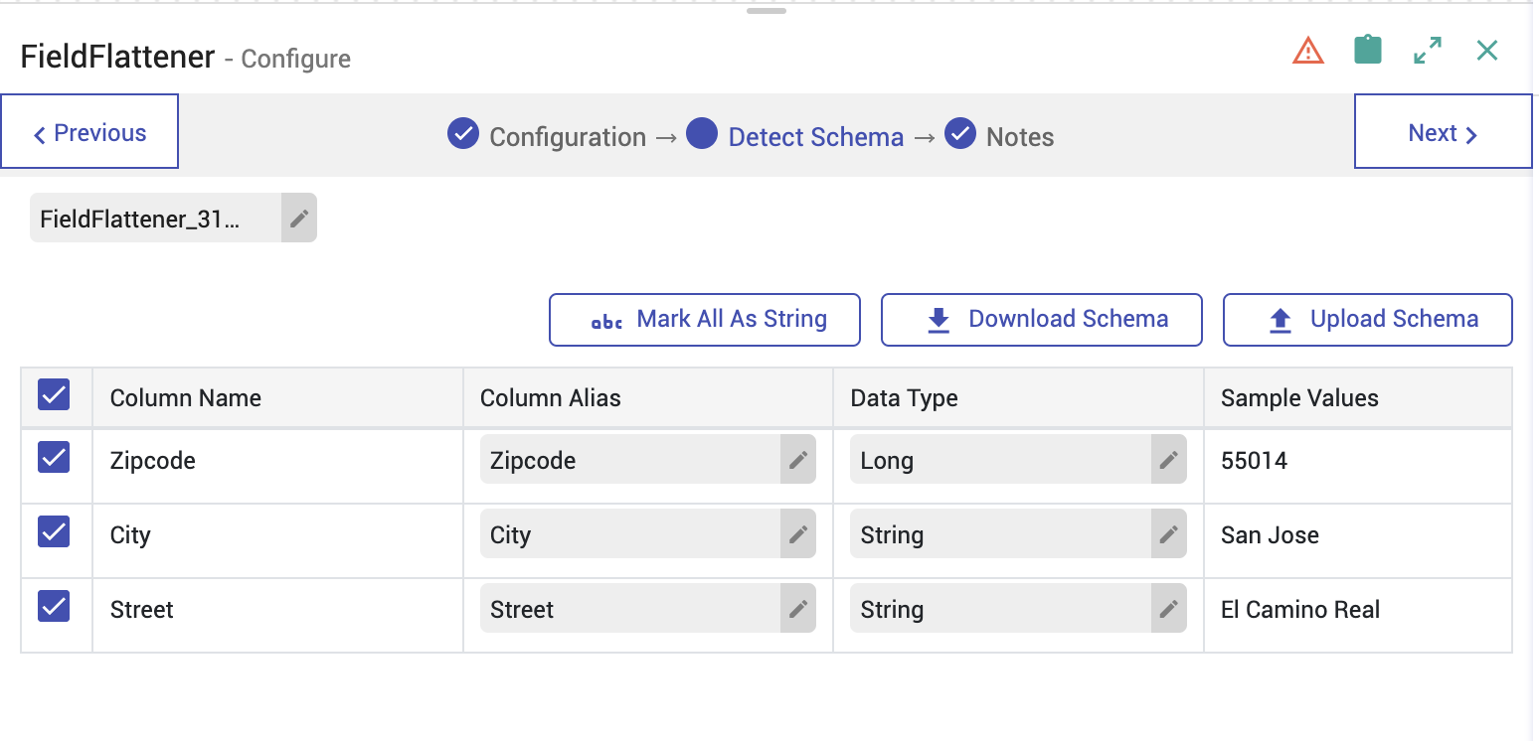Click the pencil icon for the City alias
The width and height of the screenshot is (1539, 741).
click(797, 534)
